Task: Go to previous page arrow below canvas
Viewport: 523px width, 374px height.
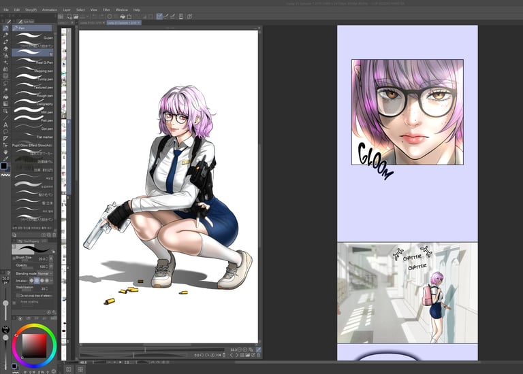Action: (232, 356)
